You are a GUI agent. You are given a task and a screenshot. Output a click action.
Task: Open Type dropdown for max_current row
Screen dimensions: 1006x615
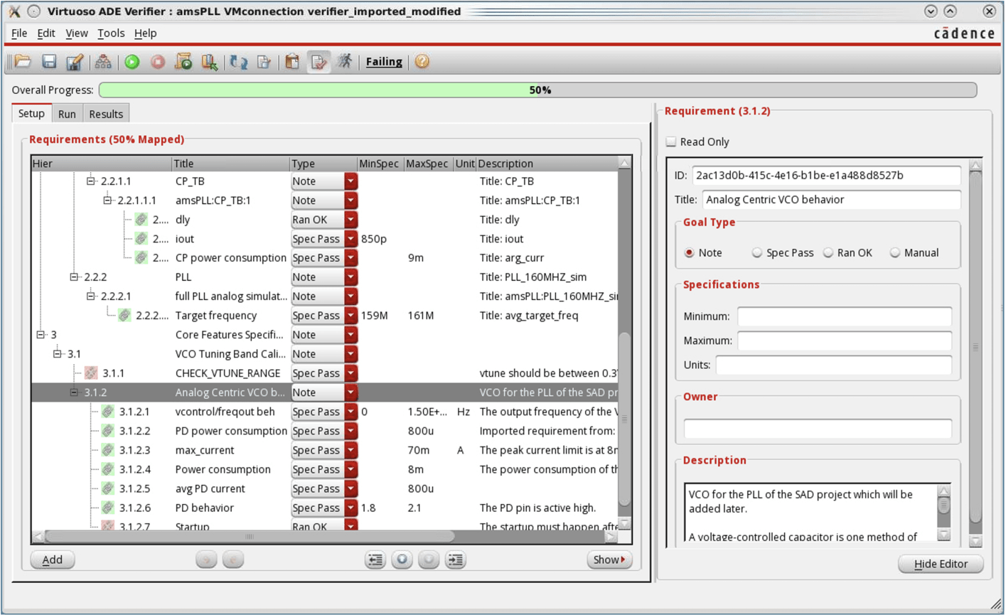click(351, 450)
